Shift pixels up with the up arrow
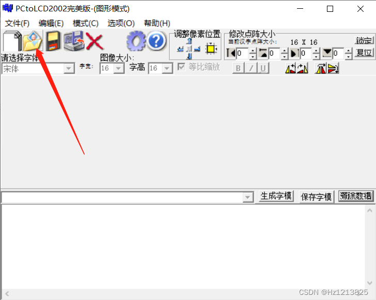The image size is (376, 300). [x=189, y=41]
